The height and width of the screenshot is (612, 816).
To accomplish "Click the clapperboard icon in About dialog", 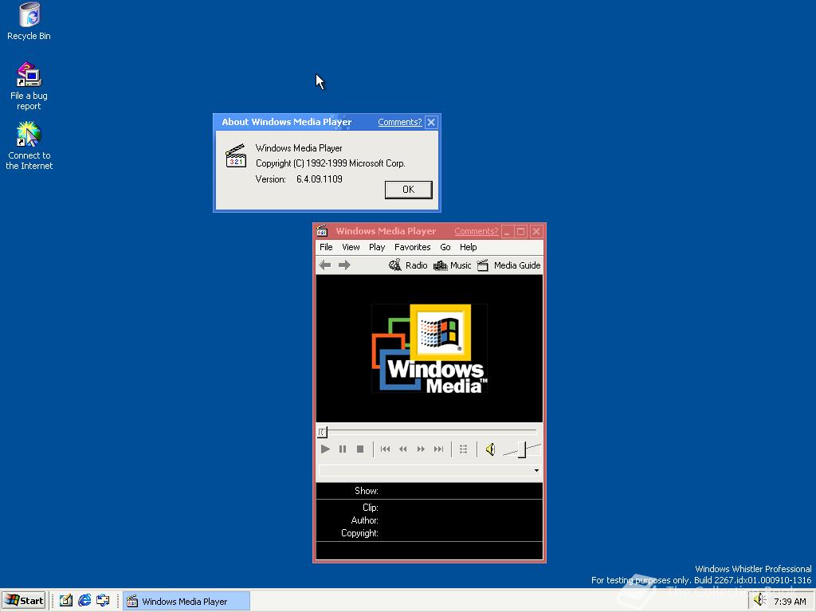I will point(236,156).
